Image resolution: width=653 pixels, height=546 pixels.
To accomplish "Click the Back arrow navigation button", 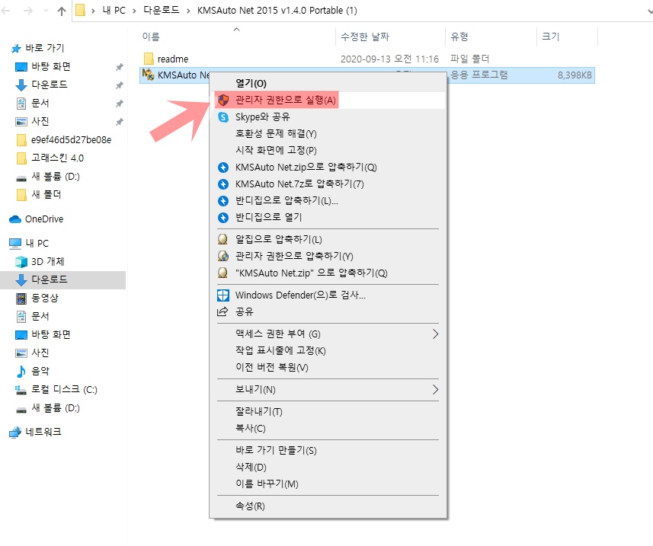I will tap(6, 11).
